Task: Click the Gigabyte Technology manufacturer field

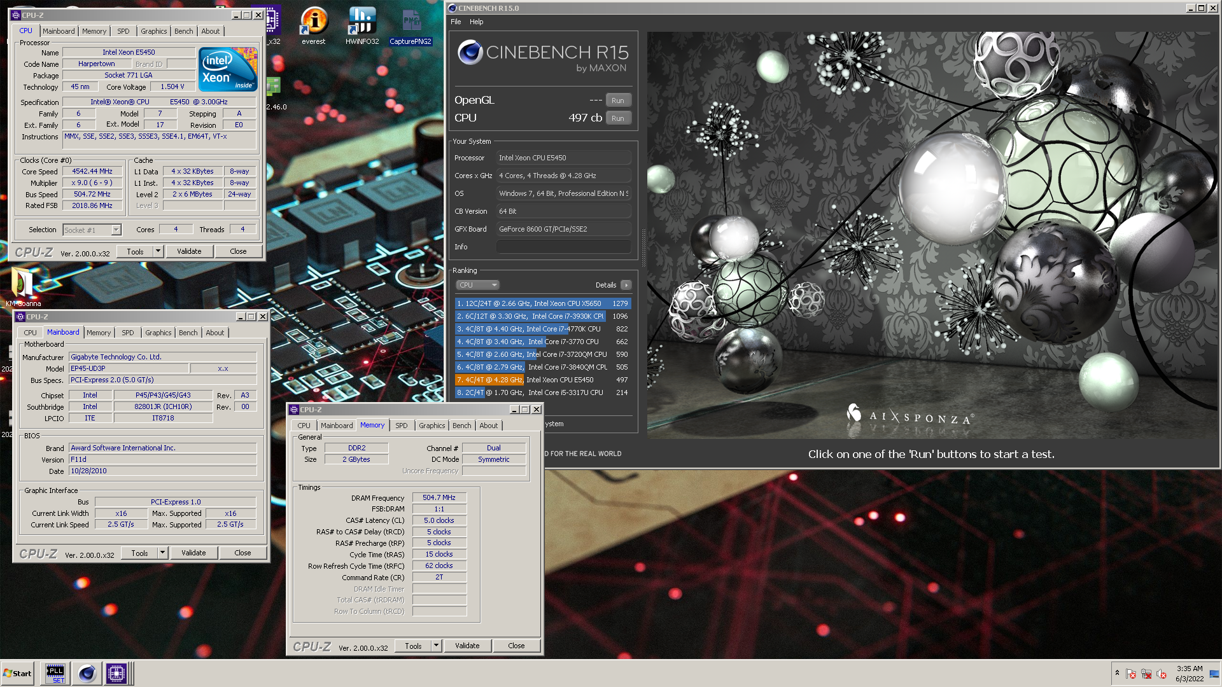Action: tap(163, 357)
